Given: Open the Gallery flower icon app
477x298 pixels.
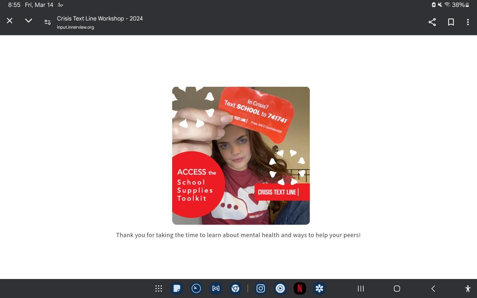Looking at the screenshot, I should (319, 288).
